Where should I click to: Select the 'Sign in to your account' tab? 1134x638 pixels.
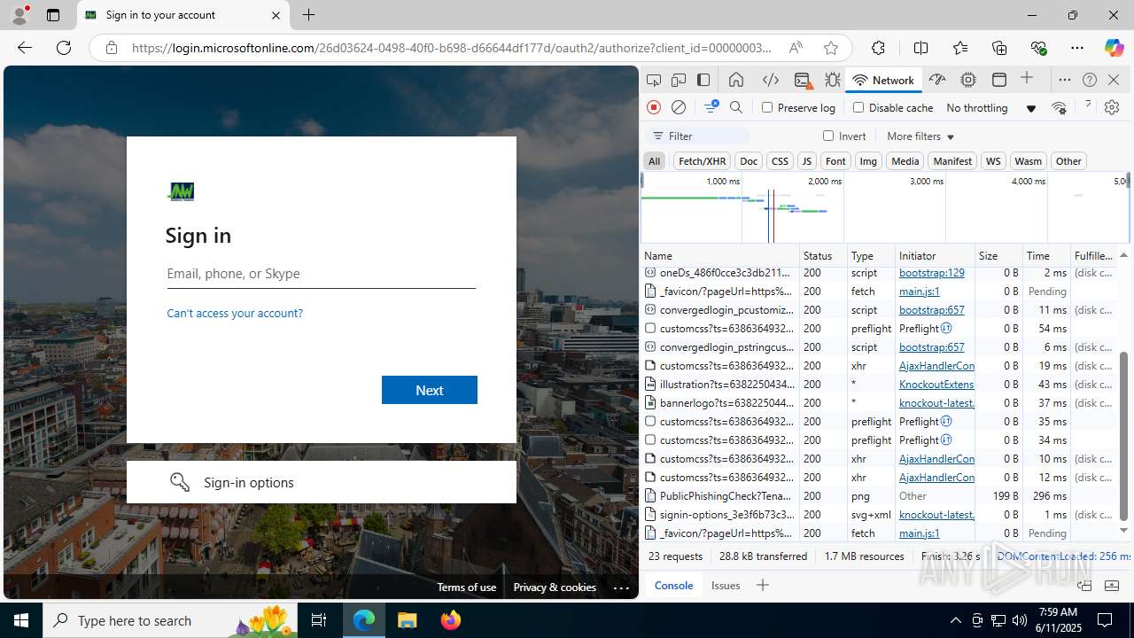183,15
